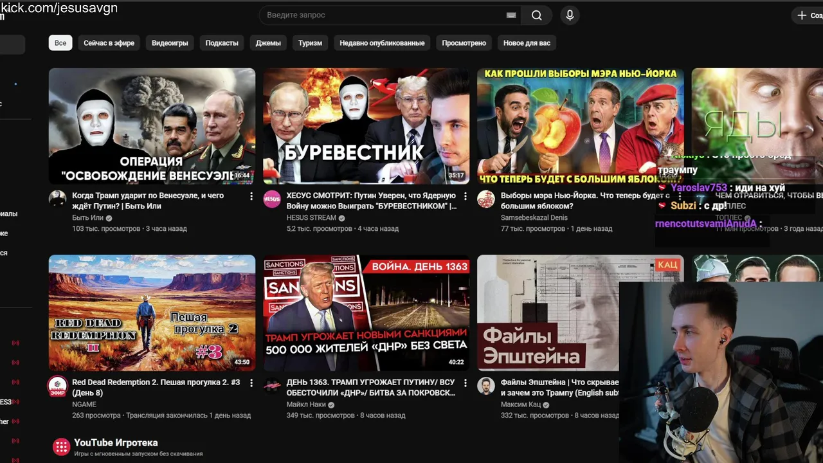Screen dimensions: 823x463
Task: Open the Venezuela operation video thumbnail
Action: [x=152, y=126]
